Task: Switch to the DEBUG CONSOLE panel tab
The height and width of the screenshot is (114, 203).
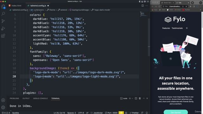Action: click(40, 98)
